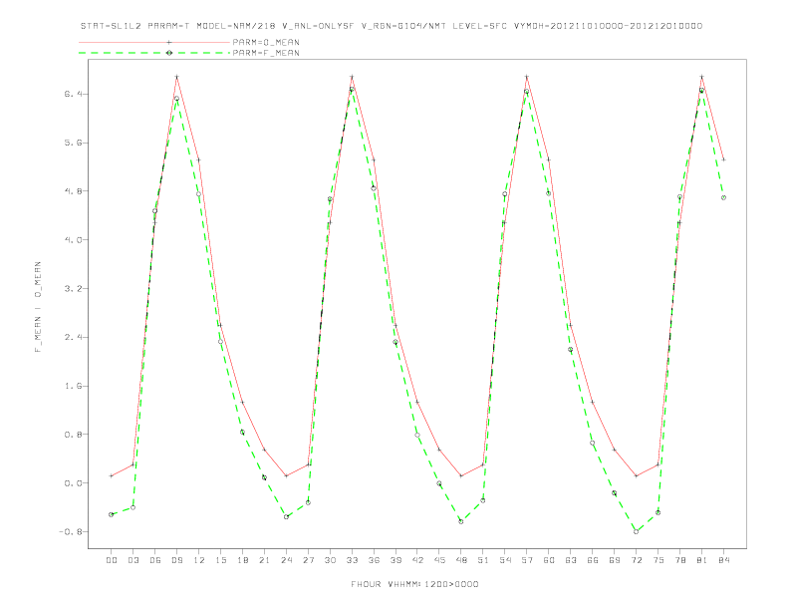Click the x-axis tick label 00

click(x=112, y=560)
